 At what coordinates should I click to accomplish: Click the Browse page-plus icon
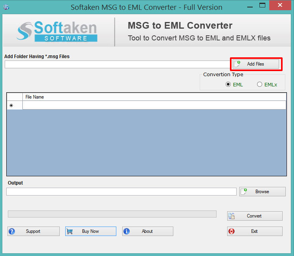click(x=244, y=191)
